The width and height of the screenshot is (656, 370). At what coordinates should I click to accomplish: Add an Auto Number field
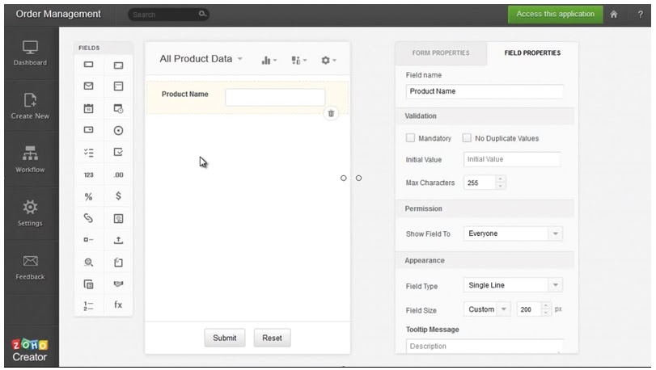pyautogui.click(x=88, y=305)
